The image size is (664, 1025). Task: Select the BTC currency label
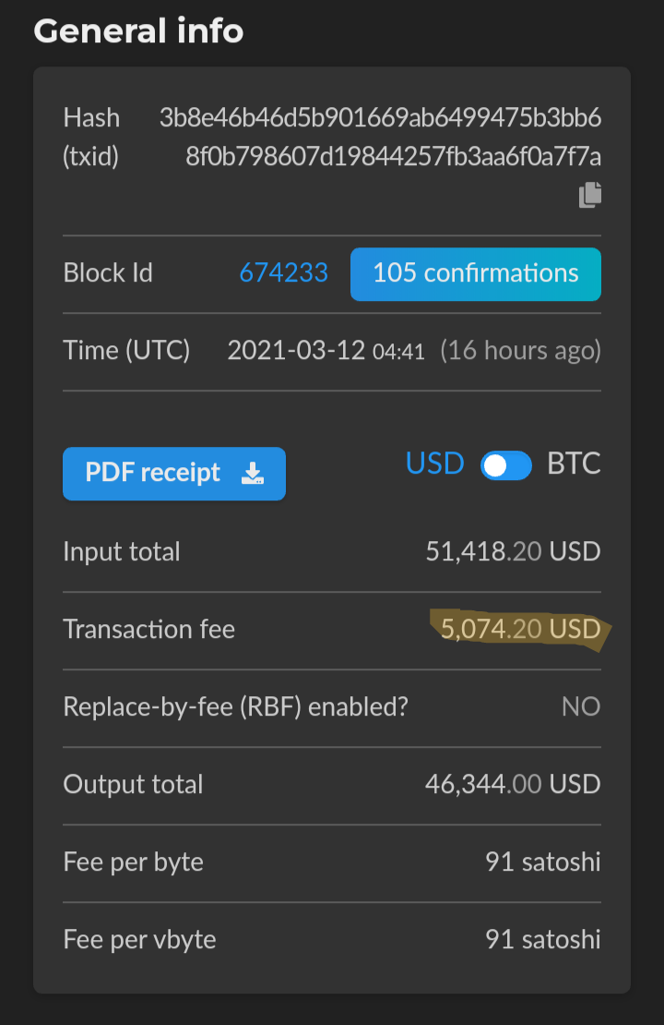click(574, 464)
